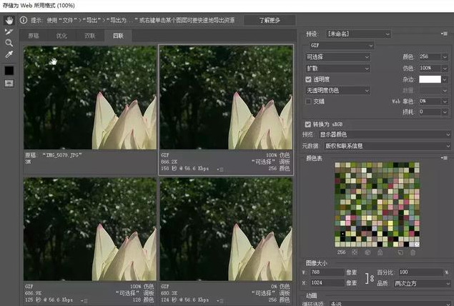Pick the top-left color table swatch

coord(337,164)
